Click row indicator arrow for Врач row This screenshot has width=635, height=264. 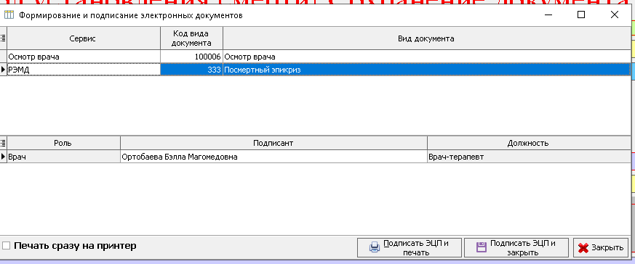click(3, 157)
